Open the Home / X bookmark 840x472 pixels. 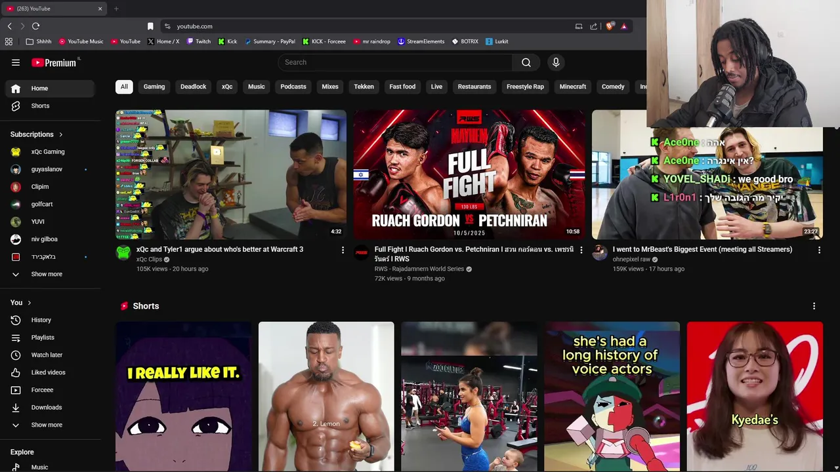coord(163,41)
